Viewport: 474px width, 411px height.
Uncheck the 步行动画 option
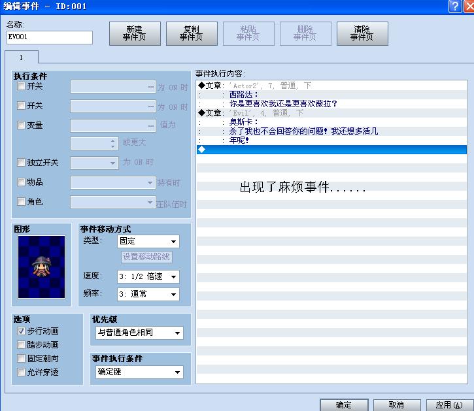[21, 331]
